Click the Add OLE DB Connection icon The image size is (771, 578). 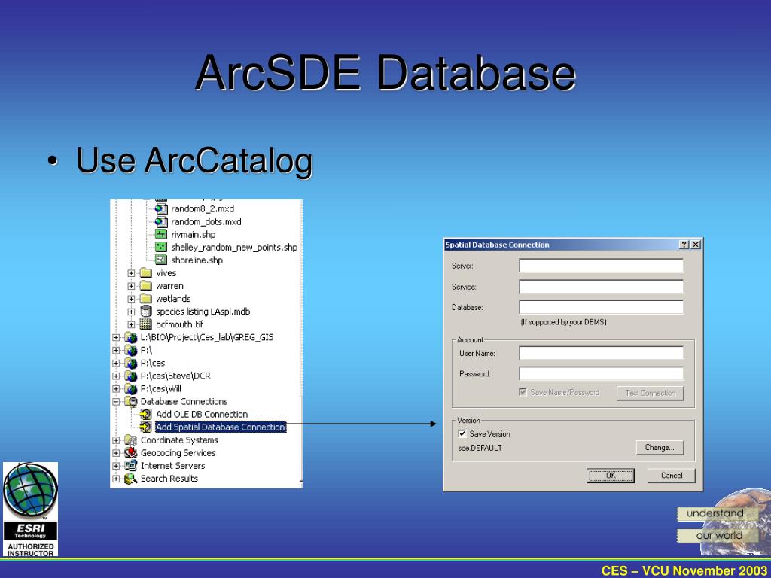pyautogui.click(x=145, y=415)
